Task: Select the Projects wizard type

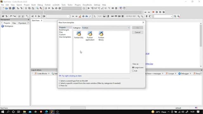Action: (62, 28)
